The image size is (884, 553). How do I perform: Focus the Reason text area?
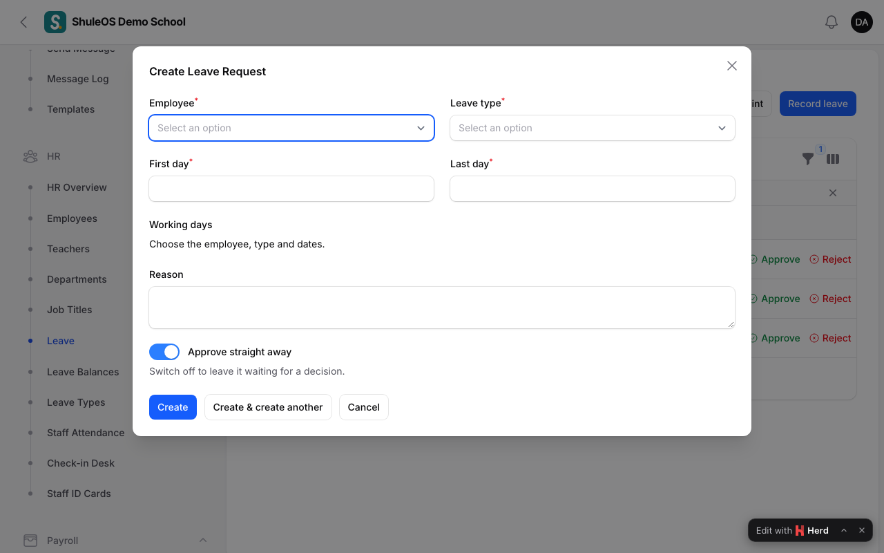coord(442,308)
